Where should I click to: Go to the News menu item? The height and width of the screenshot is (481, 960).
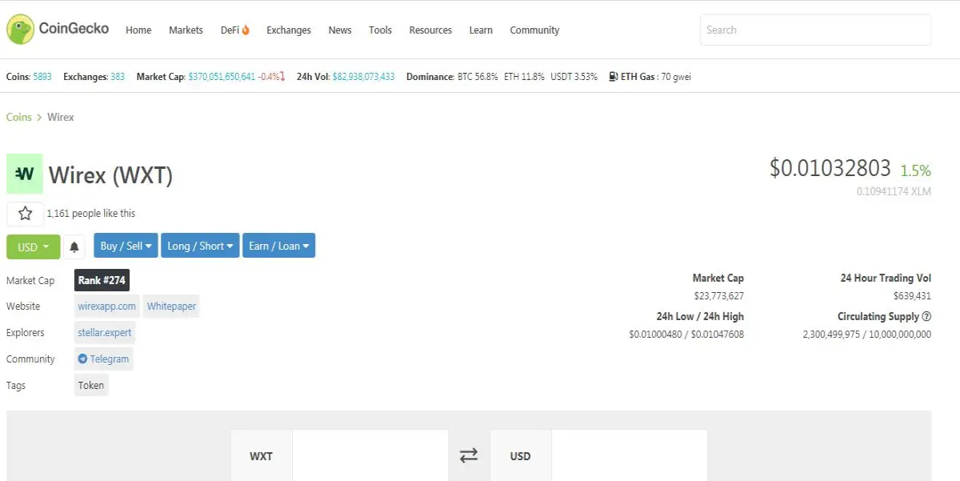340,30
